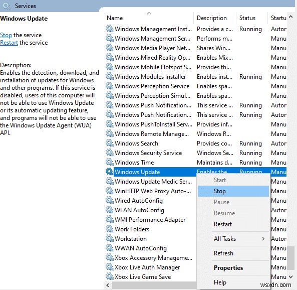Click gear icon beside Xbox Live Auth Manager
The height and width of the screenshot is (290, 297).
[x=110, y=267]
